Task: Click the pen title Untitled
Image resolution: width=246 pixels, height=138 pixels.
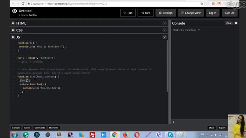Action: click(x=25, y=11)
